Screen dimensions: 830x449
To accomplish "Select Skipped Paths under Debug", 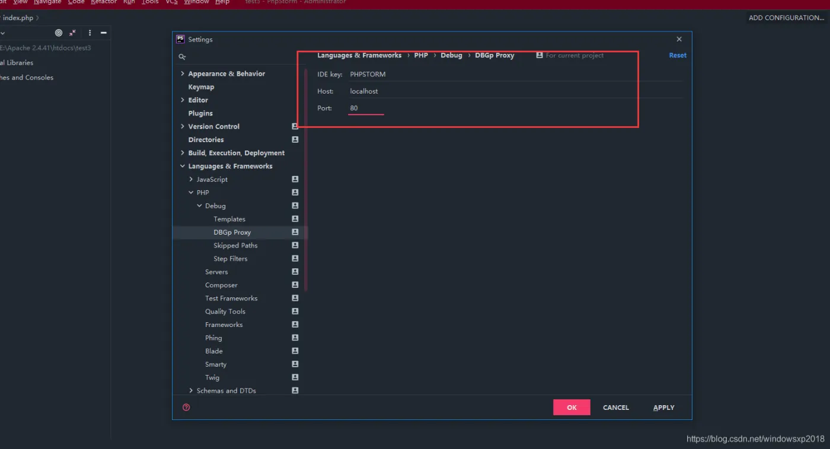I will (235, 245).
